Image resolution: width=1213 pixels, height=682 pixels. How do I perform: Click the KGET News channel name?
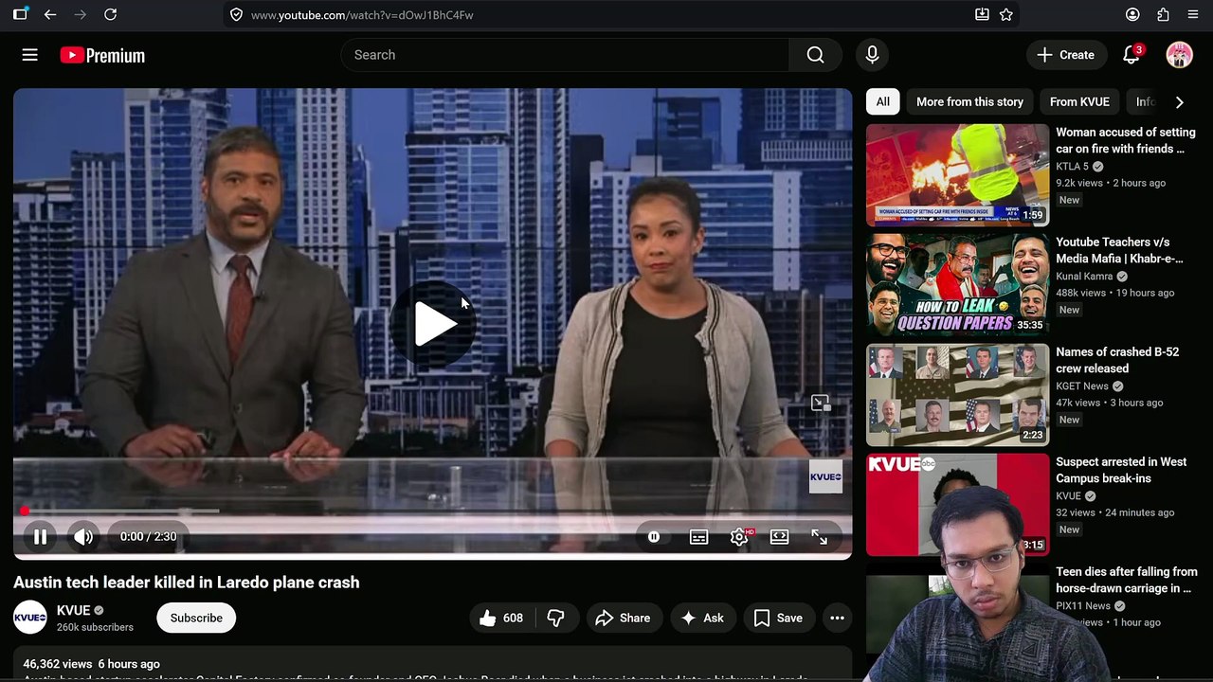pos(1082,386)
